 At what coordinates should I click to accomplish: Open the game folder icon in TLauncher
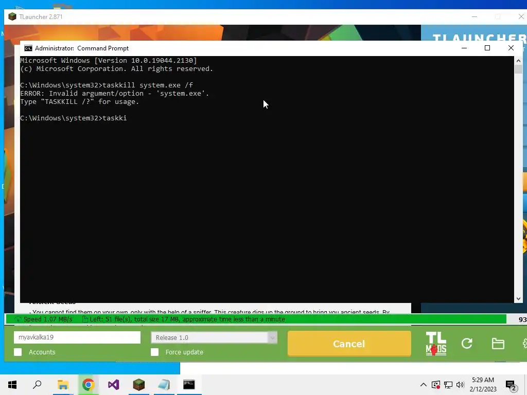point(498,344)
